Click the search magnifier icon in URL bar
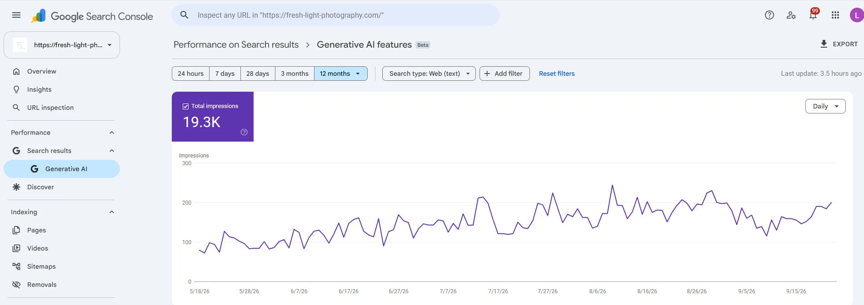The image size is (864, 305). pyautogui.click(x=184, y=15)
